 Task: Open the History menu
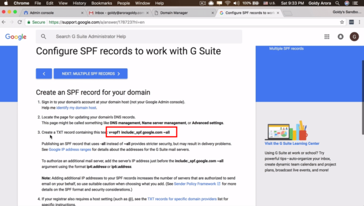(x=80, y=3)
